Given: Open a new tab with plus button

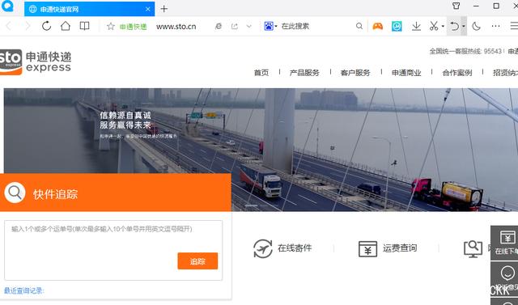Looking at the screenshot, I should pyautogui.click(x=164, y=9).
